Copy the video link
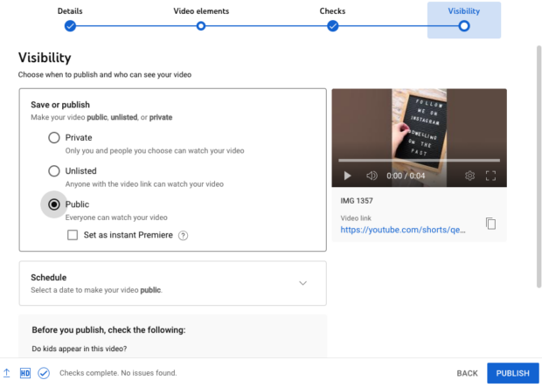Image resolution: width=542 pixels, height=387 pixels. 490,224
